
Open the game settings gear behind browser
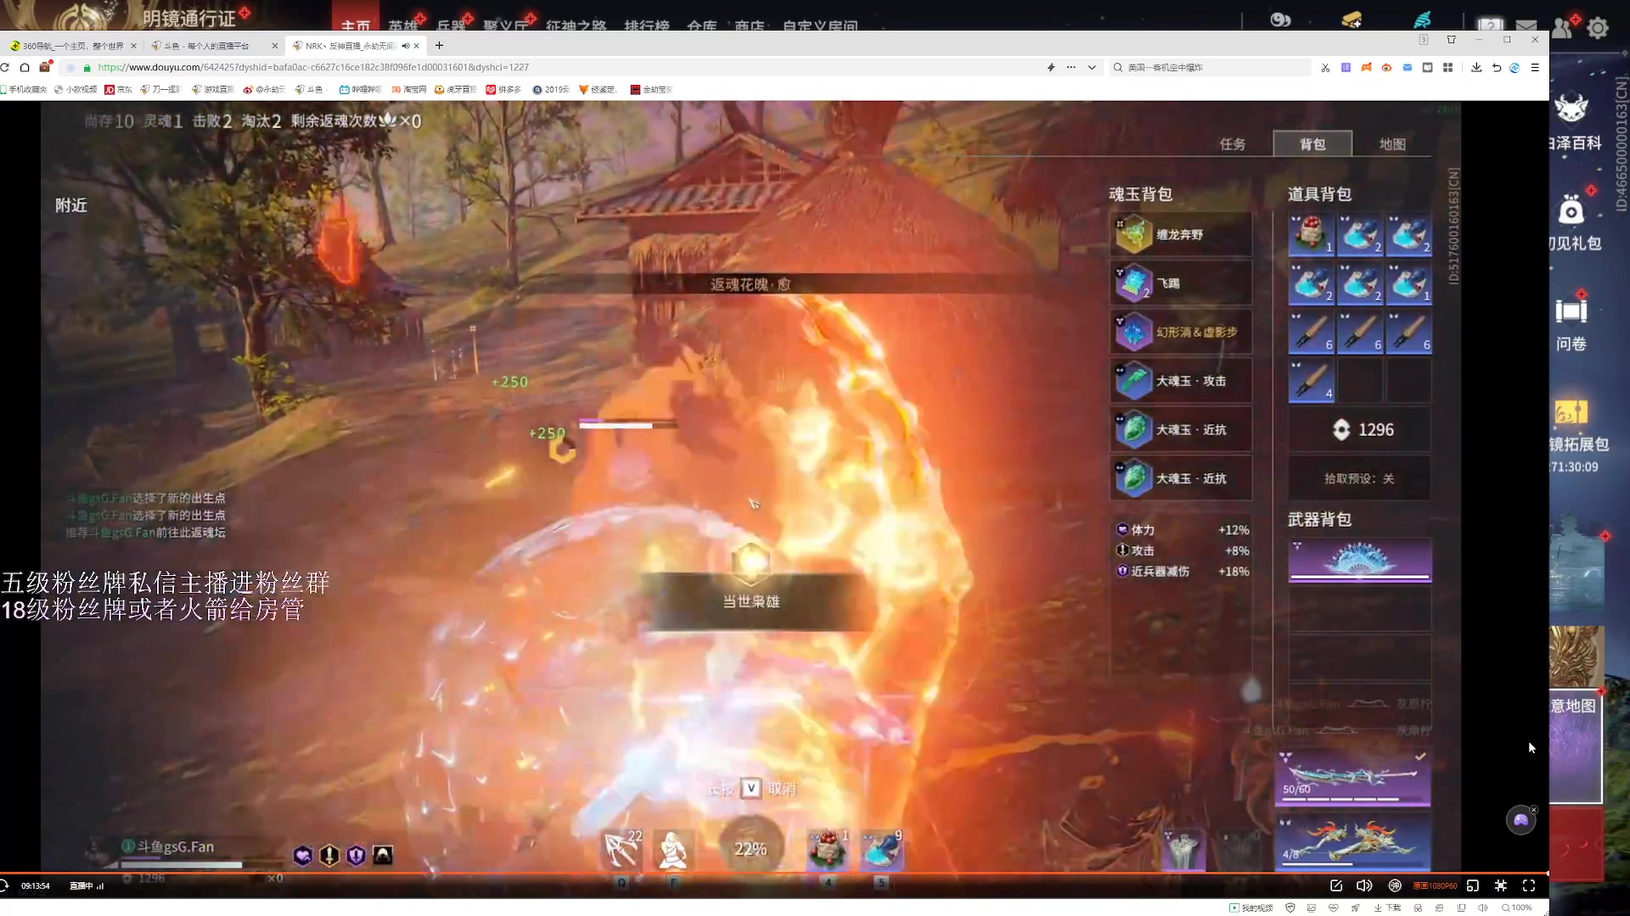click(1598, 27)
